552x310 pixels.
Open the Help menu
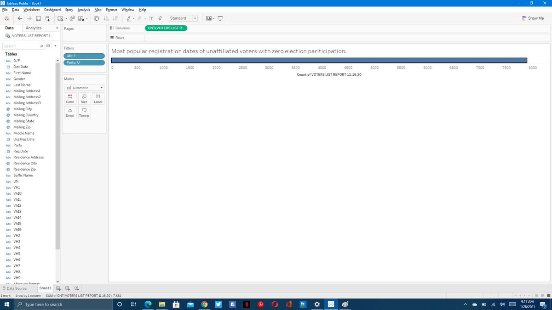142,10
